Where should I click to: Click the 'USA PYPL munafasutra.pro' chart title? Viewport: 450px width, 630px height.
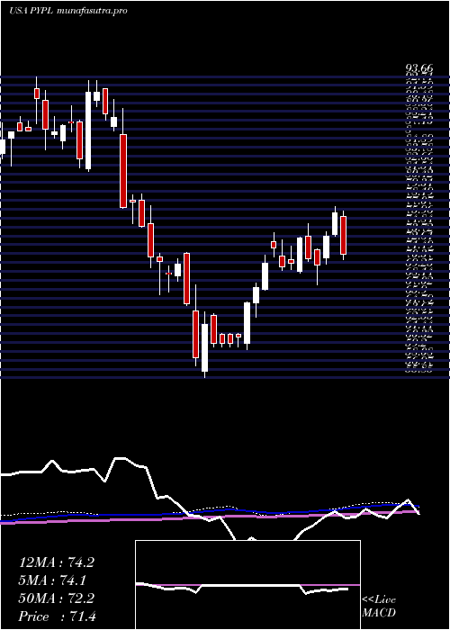68,11
